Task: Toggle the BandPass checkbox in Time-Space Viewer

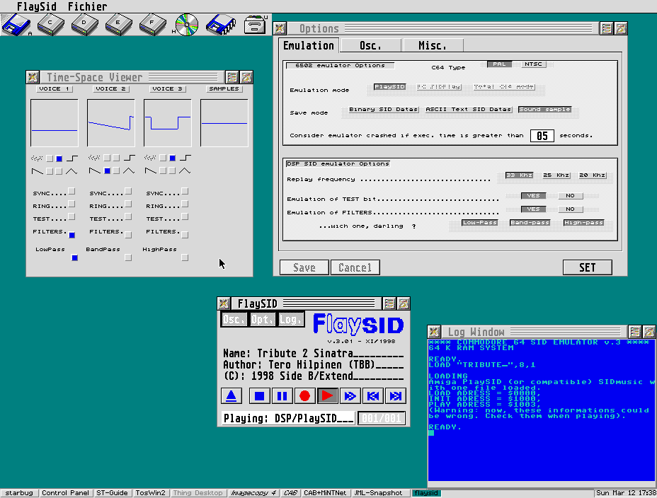Action: coord(128,257)
